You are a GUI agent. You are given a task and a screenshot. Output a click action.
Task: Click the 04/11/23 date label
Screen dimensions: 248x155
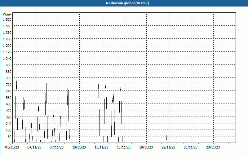click(x=34, y=148)
